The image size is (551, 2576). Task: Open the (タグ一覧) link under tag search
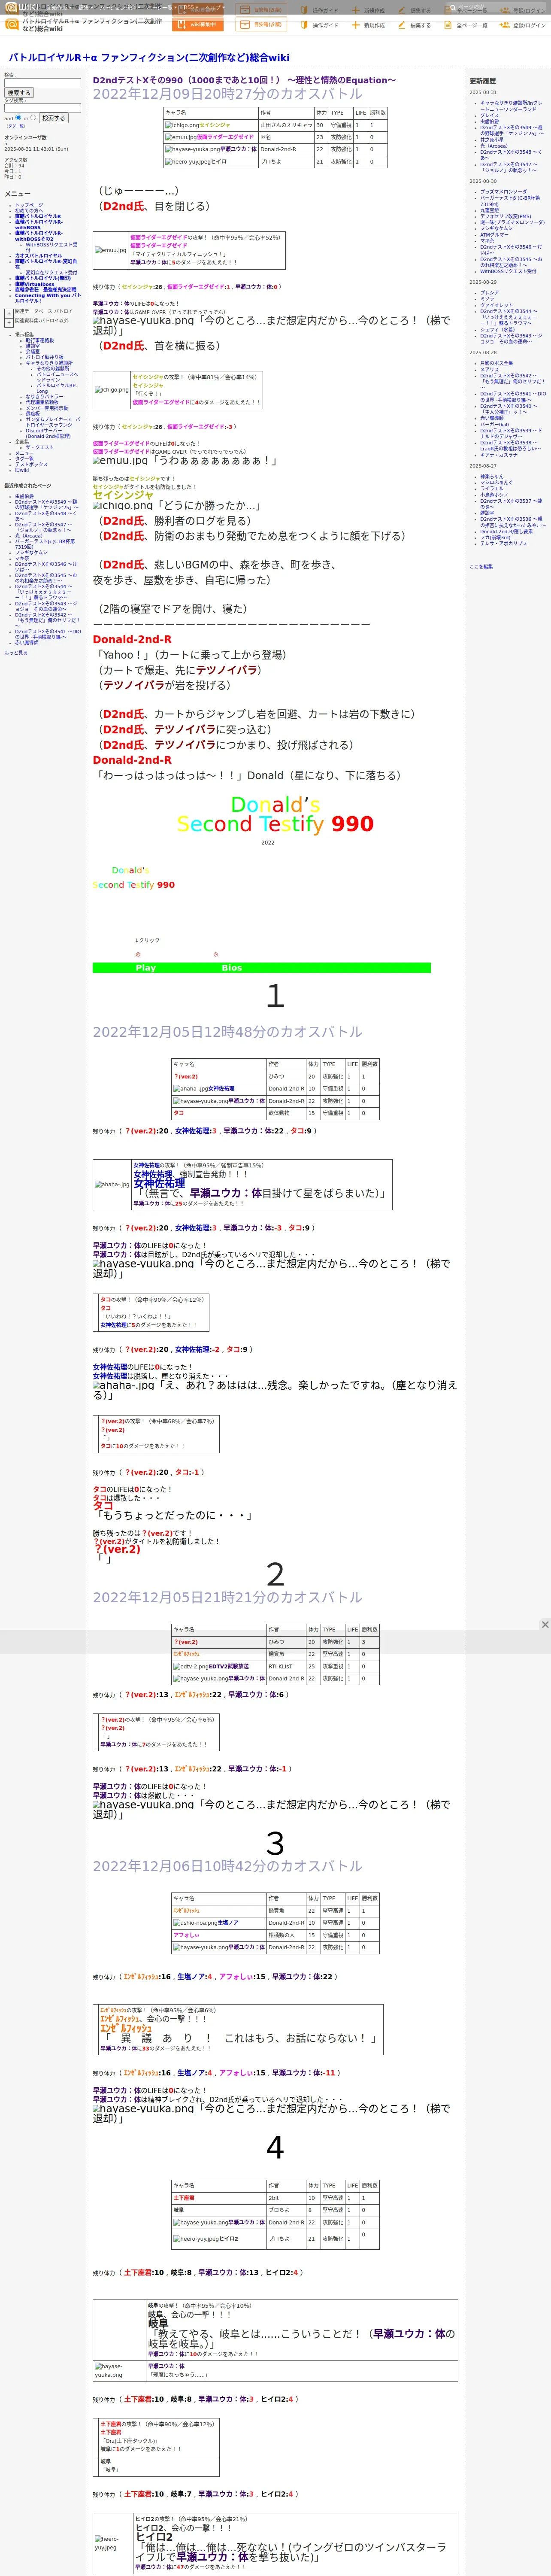(x=16, y=126)
